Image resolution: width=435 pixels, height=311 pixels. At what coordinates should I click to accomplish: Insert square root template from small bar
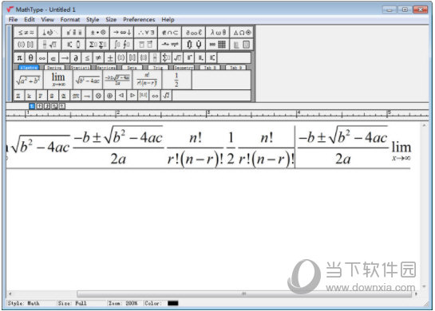pyautogui.click(x=177, y=58)
